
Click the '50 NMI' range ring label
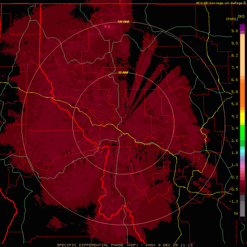coord(123,72)
